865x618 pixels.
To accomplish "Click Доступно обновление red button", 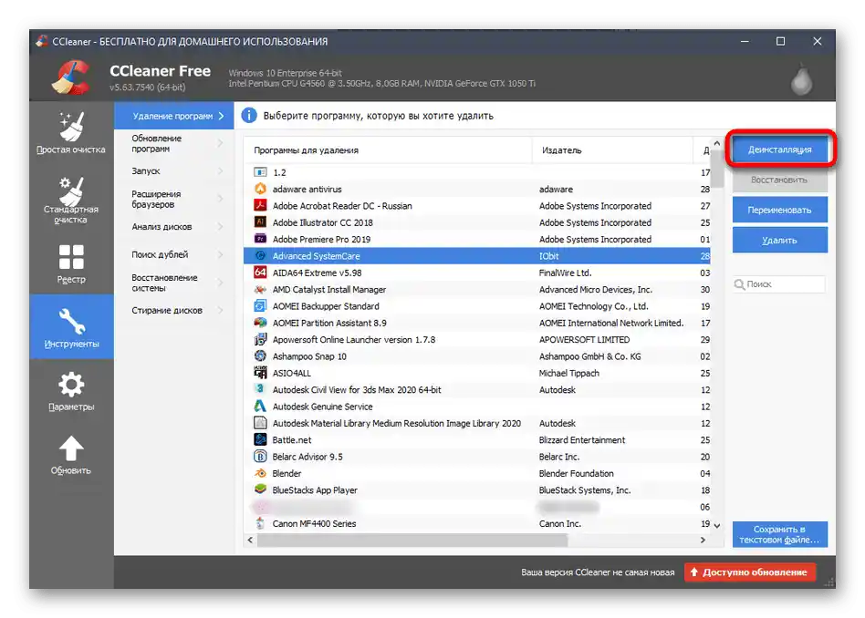I will (750, 572).
